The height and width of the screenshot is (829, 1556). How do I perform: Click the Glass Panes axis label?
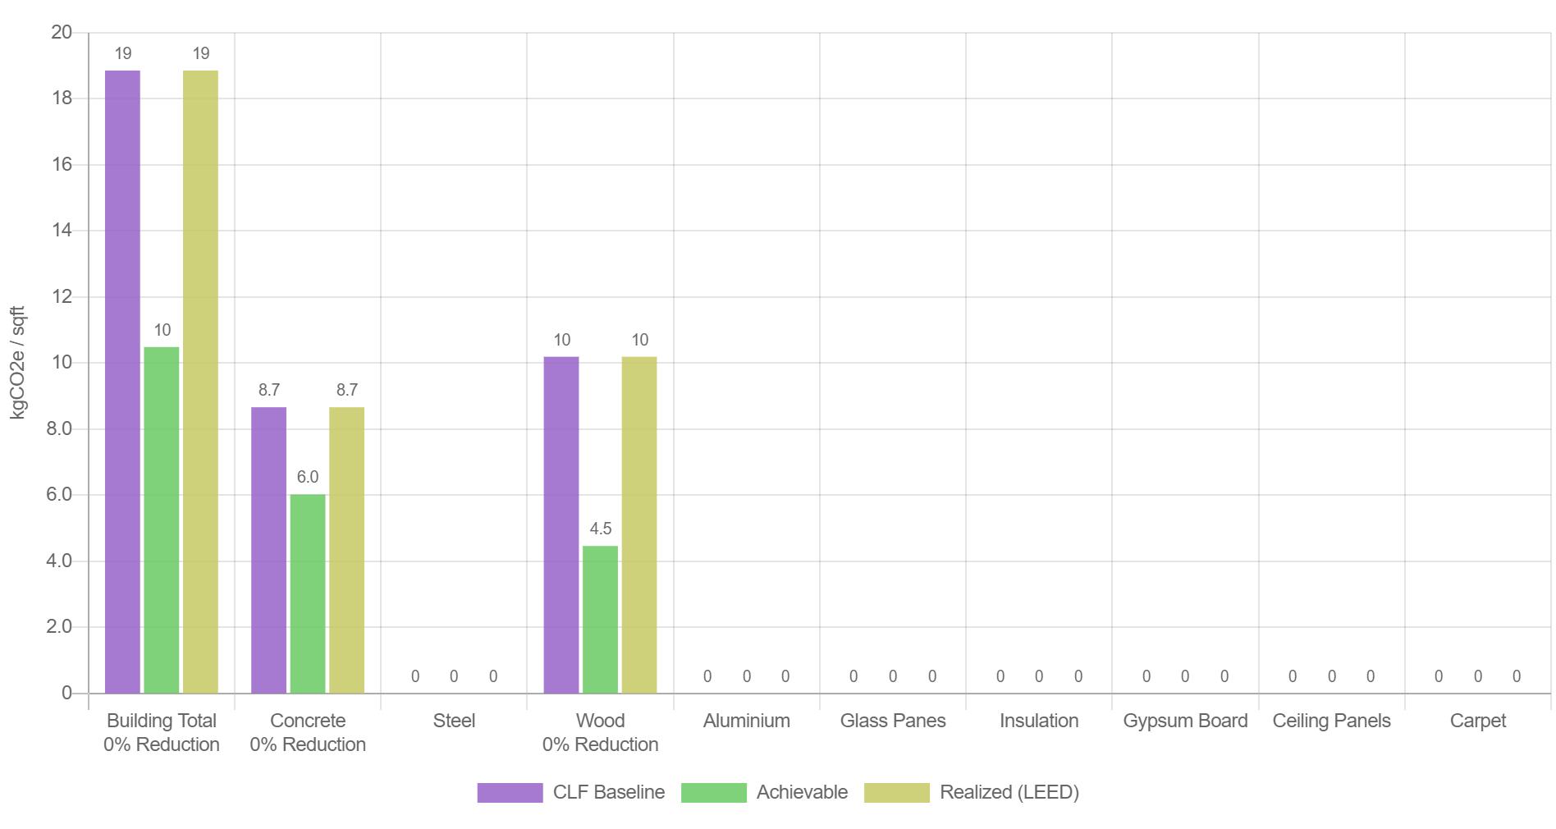point(893,721)
